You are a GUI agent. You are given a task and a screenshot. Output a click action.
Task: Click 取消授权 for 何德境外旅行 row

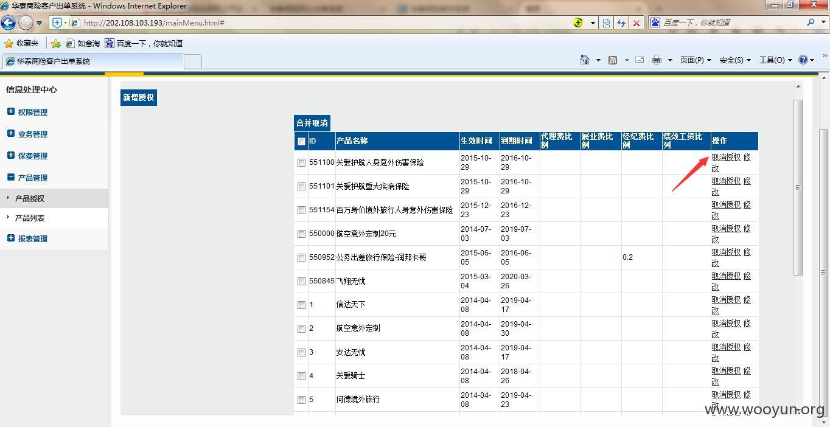tap(727, 394)
